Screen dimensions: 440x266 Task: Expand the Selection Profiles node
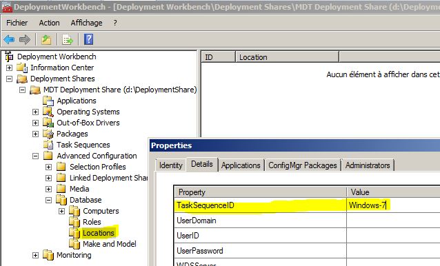click(x=48, y=167)
